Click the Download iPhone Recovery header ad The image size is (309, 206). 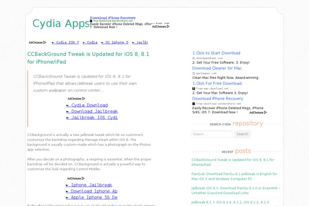tap(112, 18)
